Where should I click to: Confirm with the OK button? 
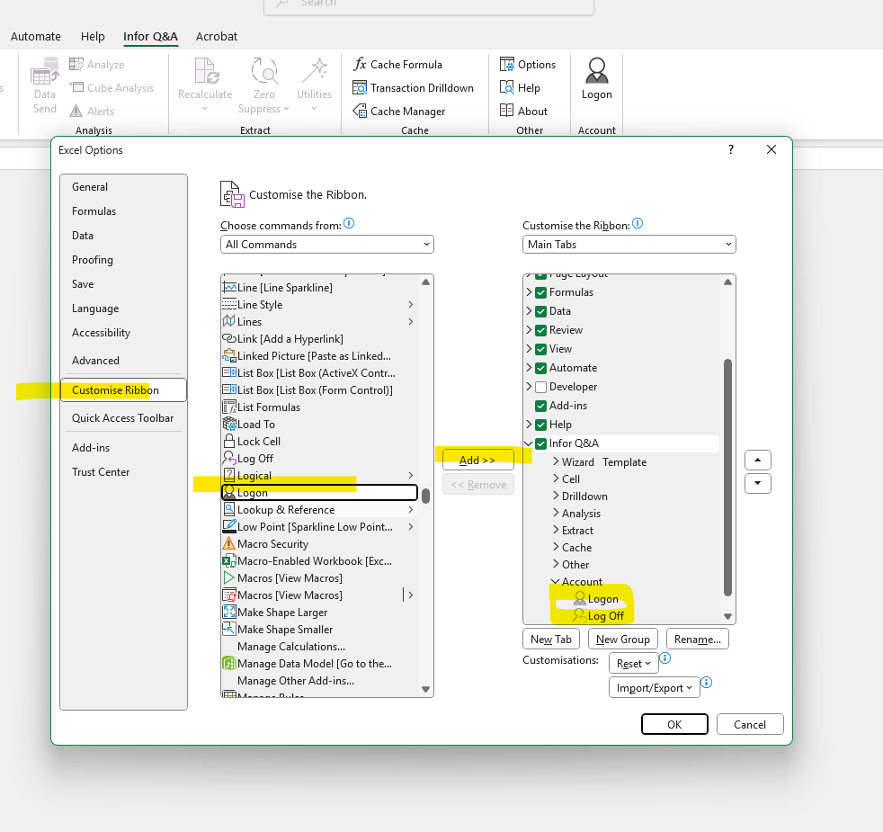[x=674, y=724]
